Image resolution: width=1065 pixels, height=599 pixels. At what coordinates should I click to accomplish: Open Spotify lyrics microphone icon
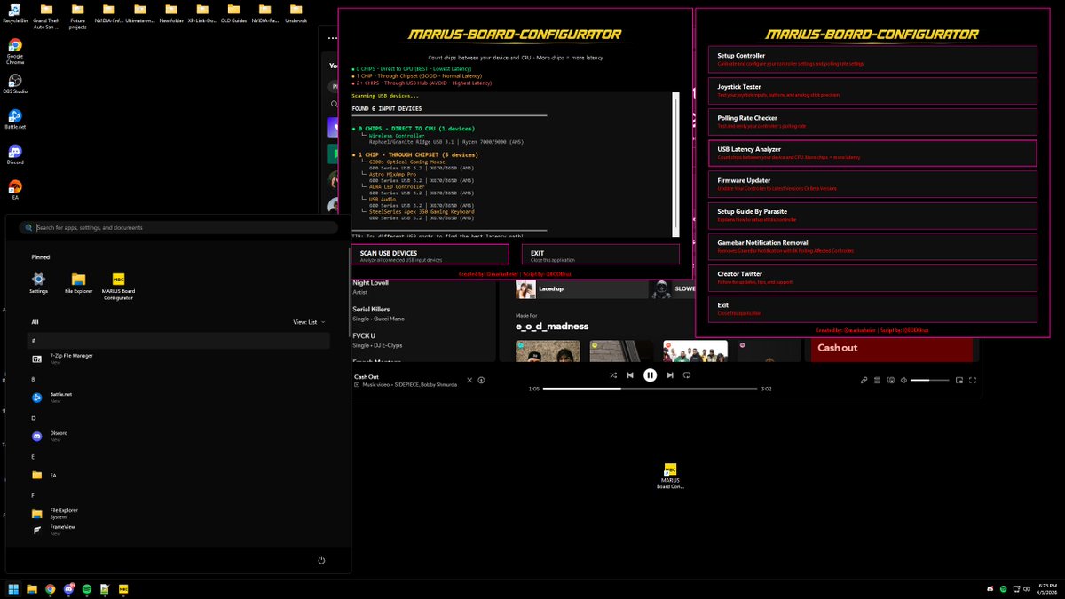[864, 380]
